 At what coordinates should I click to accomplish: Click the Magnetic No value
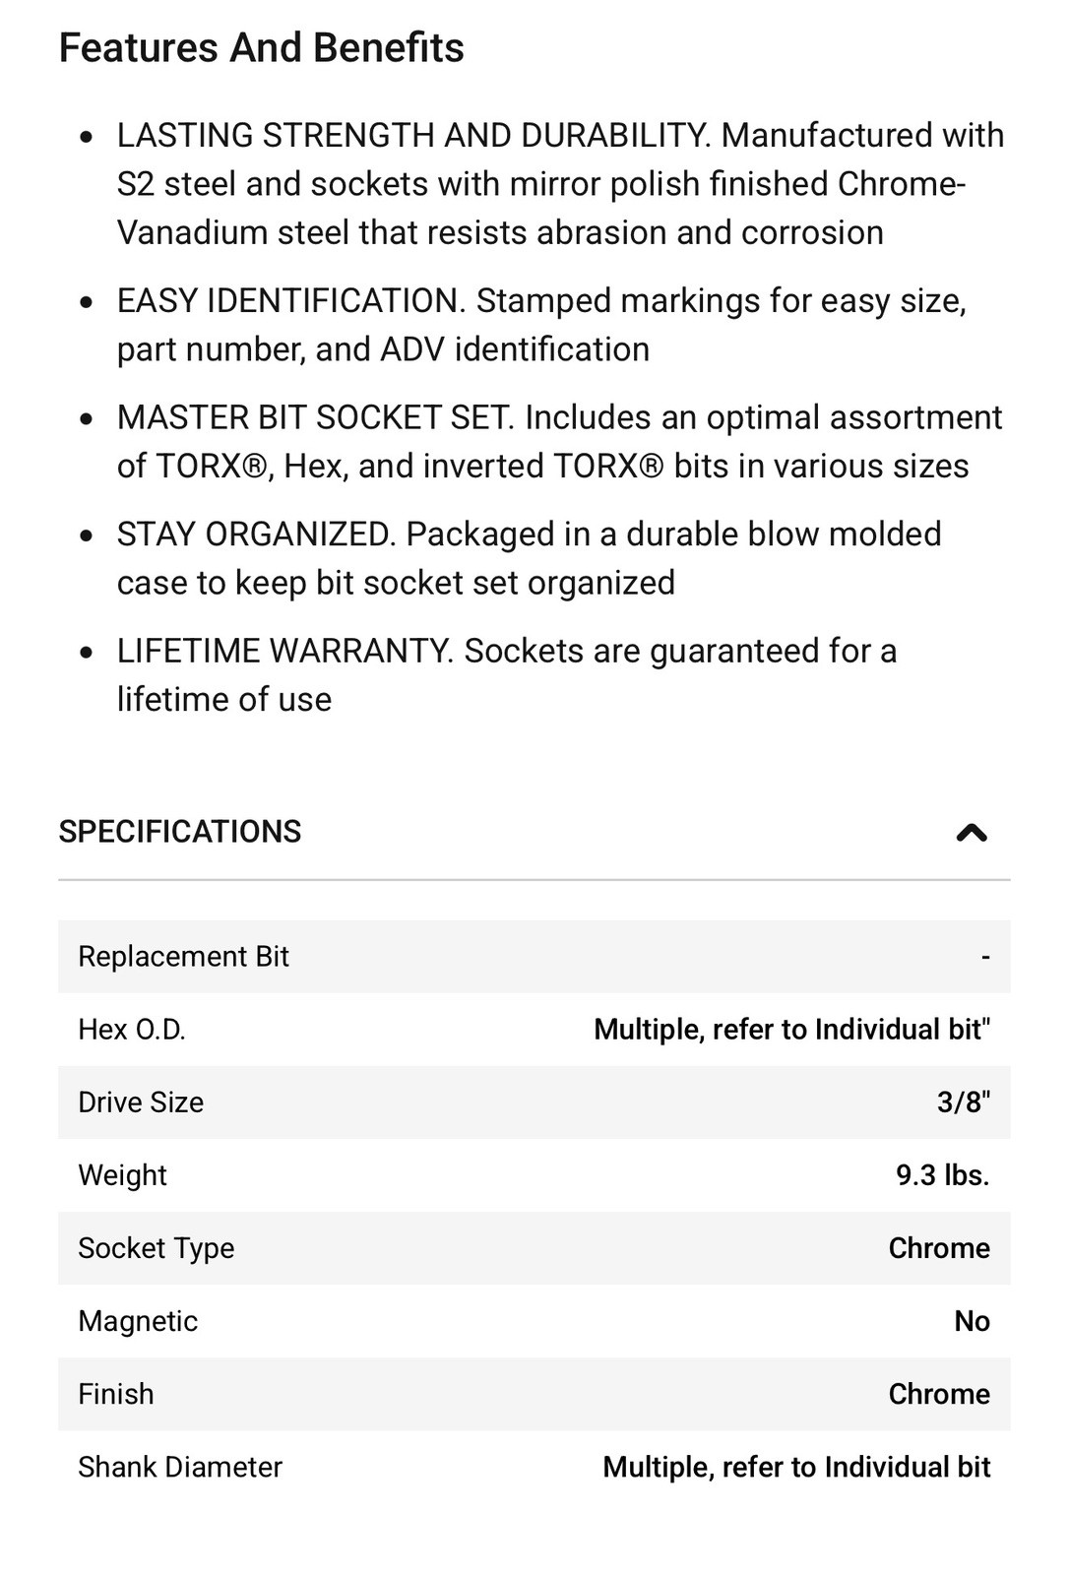tap(973, 1321)
